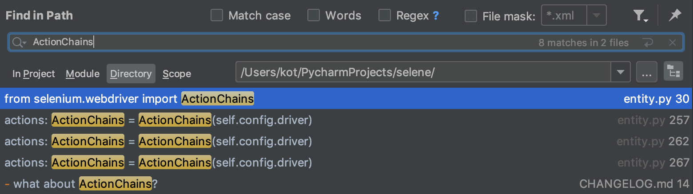Open the Regex help question mark
The height and width of the screenshot is (194, 693).
(436, 16)
